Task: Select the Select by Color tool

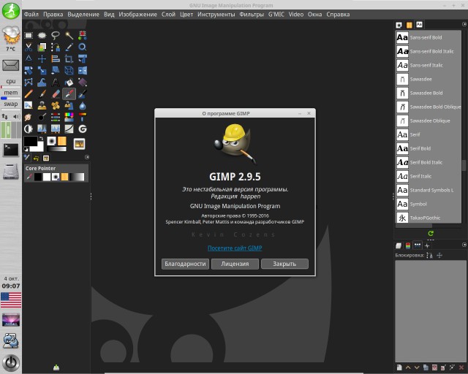Action: pos(83,36)
